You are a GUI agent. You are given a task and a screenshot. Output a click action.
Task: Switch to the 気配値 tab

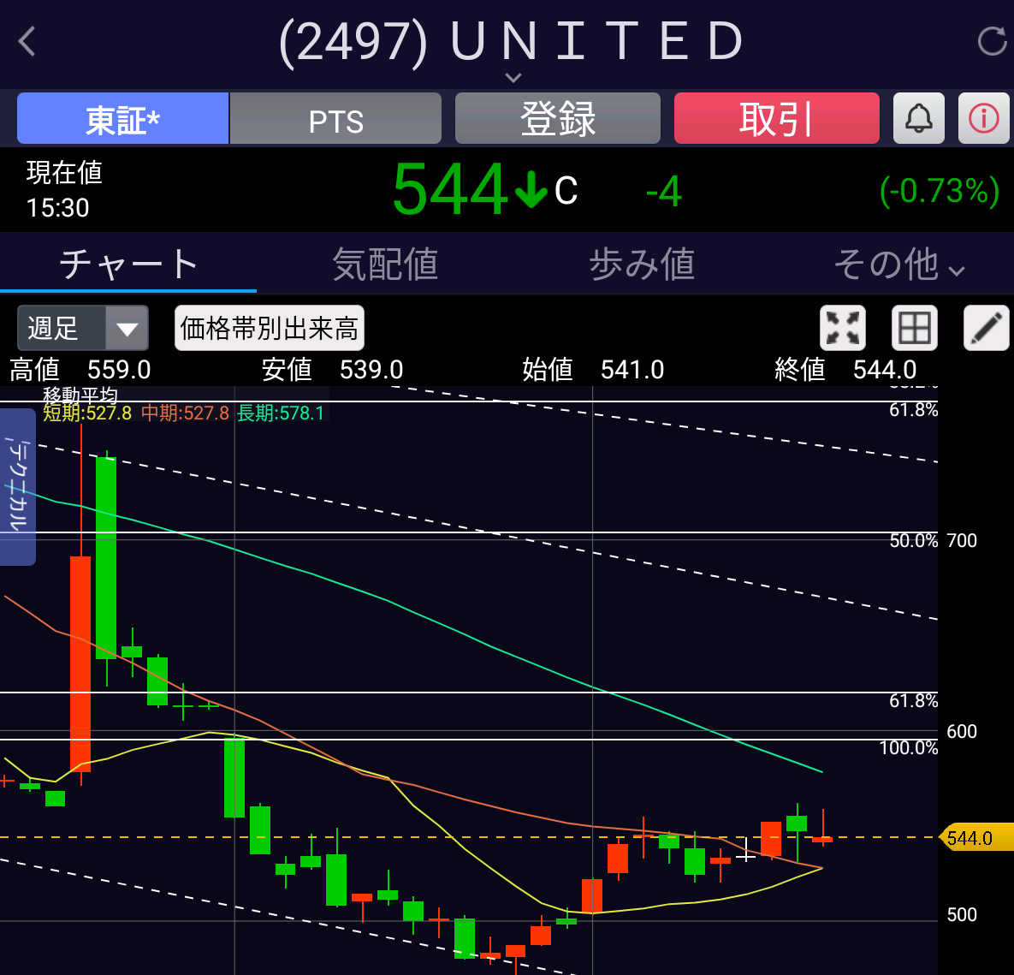(385, 265)
